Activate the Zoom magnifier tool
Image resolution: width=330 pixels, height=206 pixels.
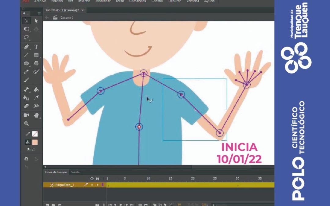click(26, 124)
